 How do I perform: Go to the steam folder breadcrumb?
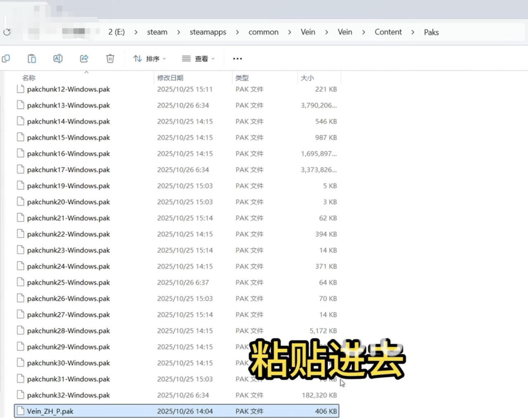(x=157, y=32)
